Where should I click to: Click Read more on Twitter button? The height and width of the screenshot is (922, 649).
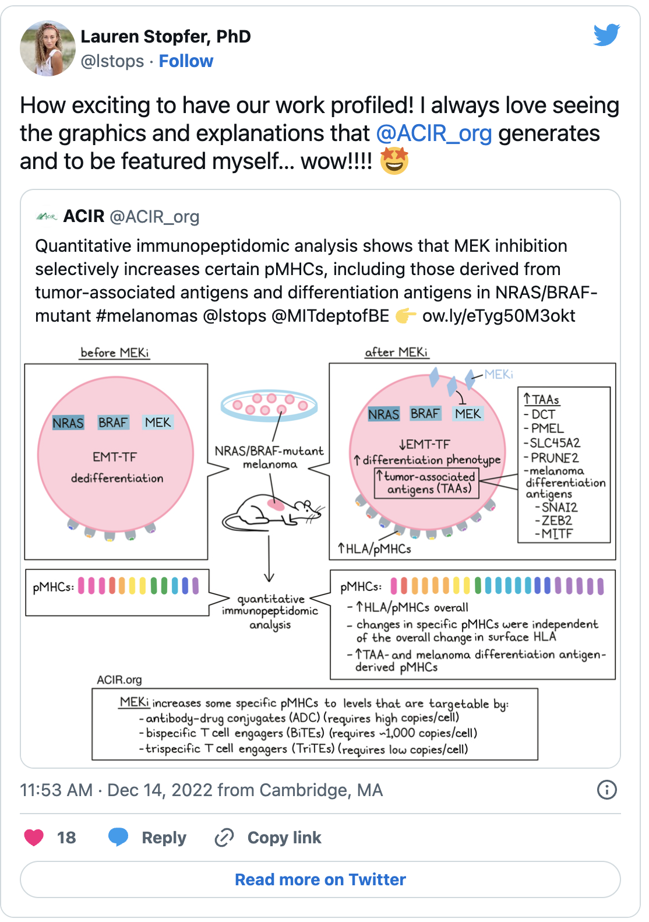click(x=320, y=879)
